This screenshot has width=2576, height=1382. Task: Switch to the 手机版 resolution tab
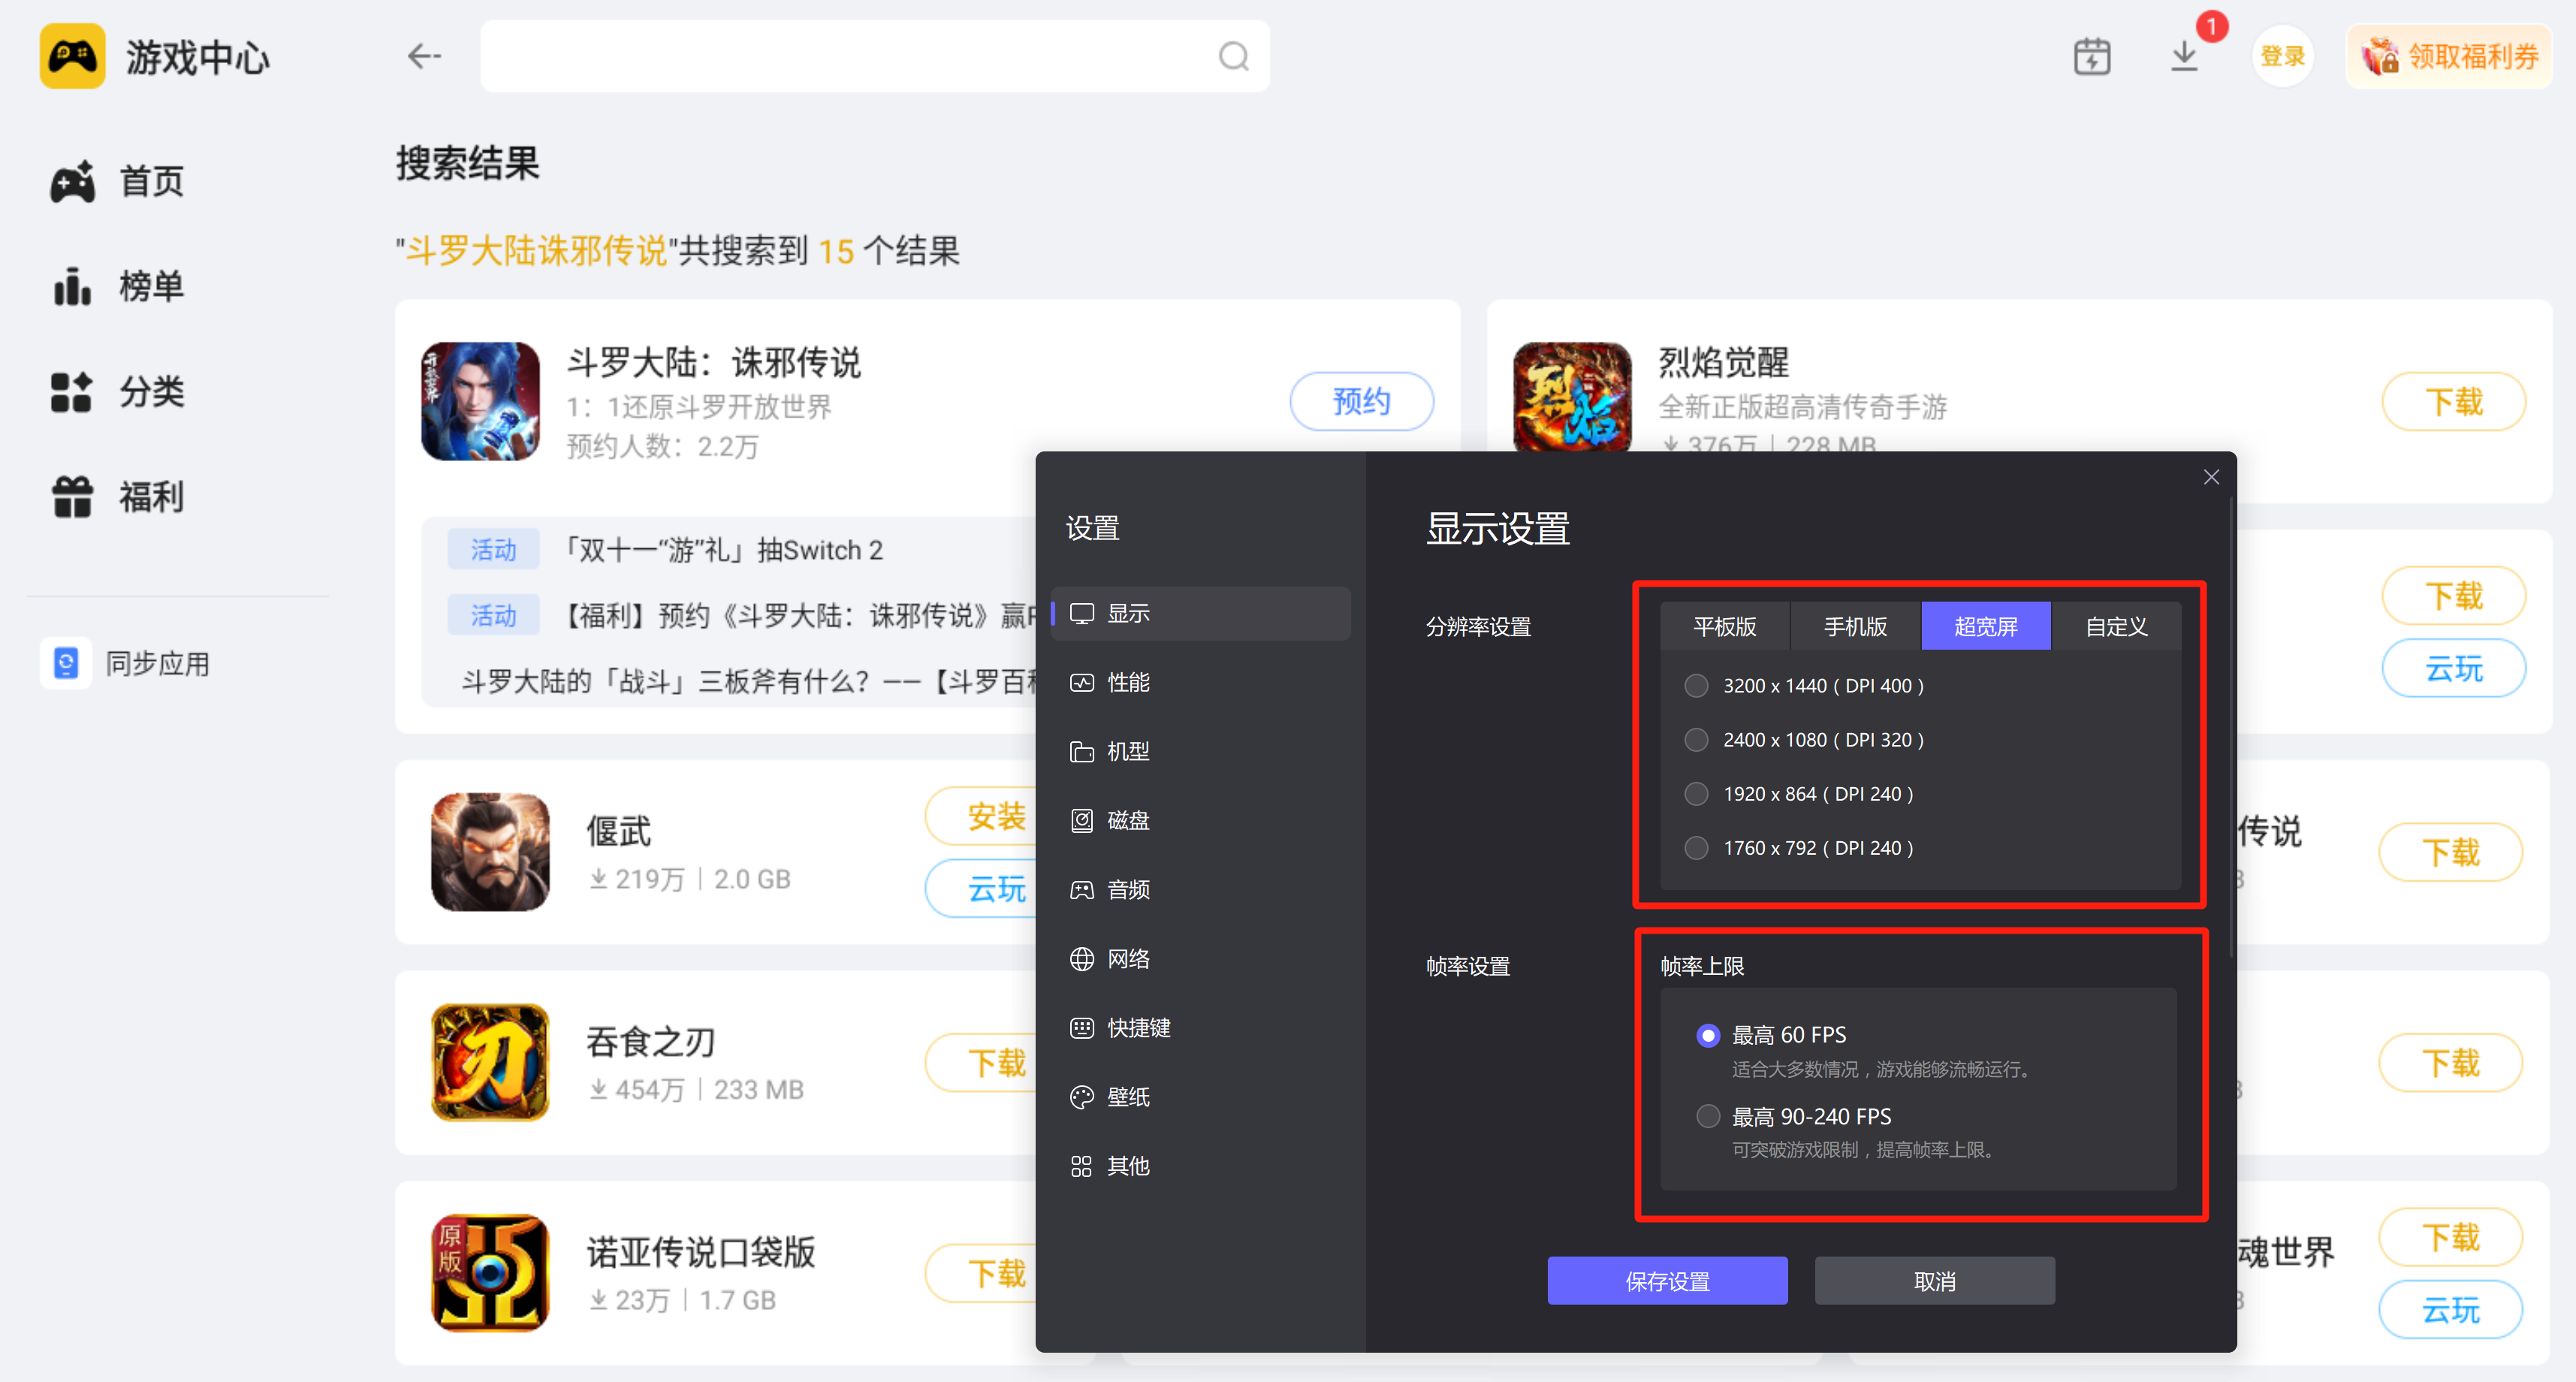(x=1854, y=626)
